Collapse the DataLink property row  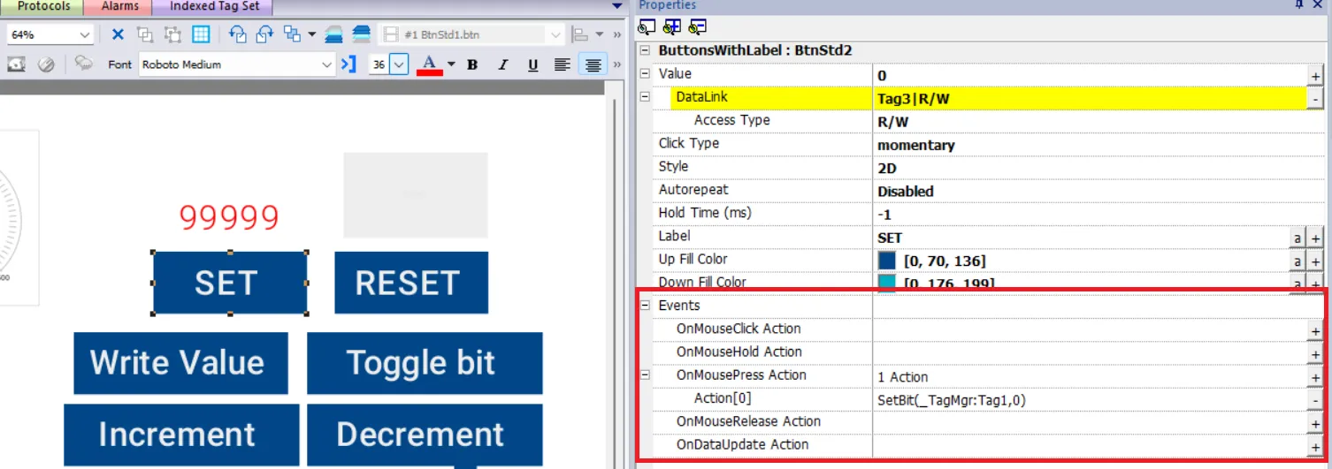point(645,98)
